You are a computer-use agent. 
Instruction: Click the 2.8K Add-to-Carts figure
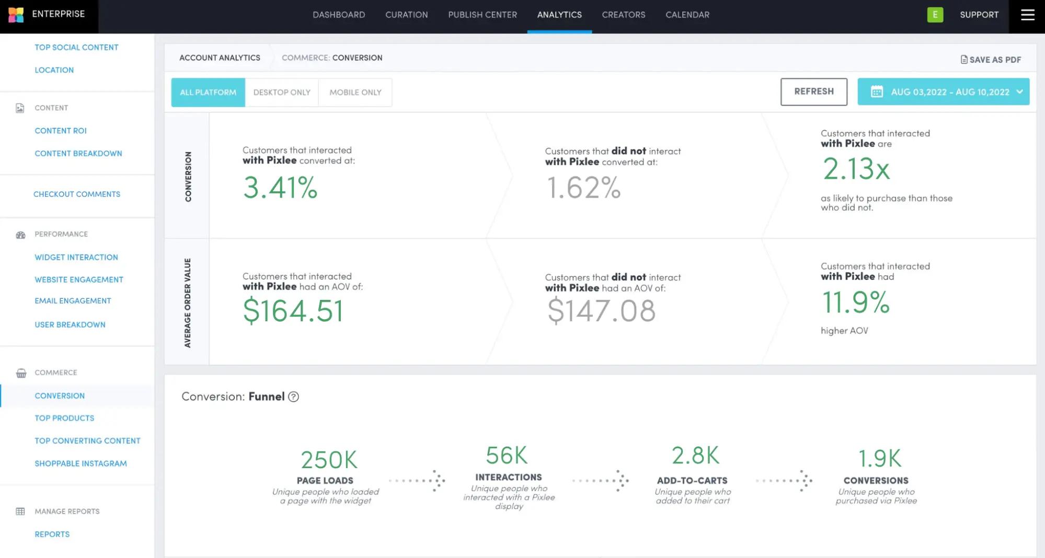695,456
